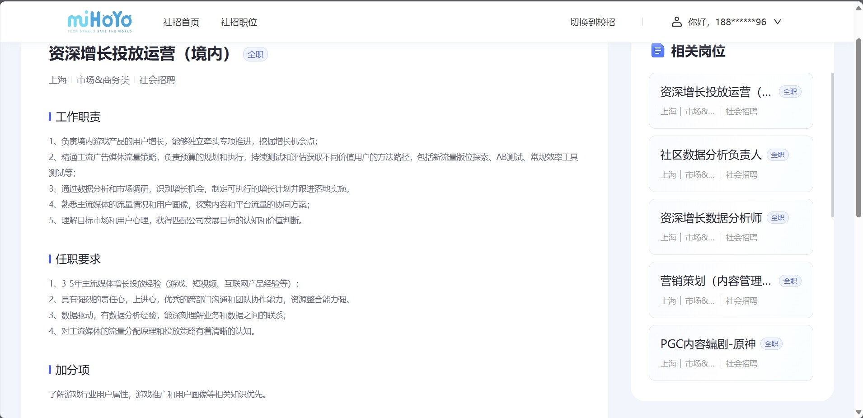Click the page scroll down arrow
This screenshot has height=418, width=863.
pyautogui.click(x=858, y=412)
